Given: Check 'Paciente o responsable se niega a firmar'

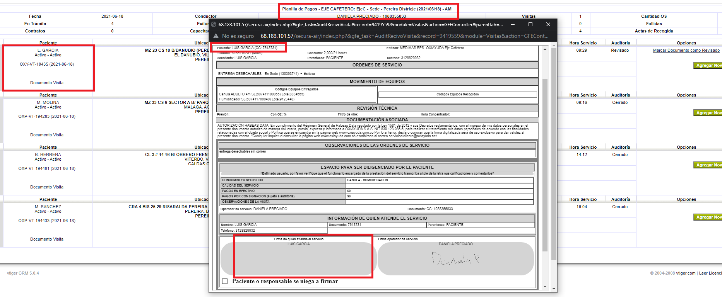Looking at the screenshot, I should tap(225, 281).
